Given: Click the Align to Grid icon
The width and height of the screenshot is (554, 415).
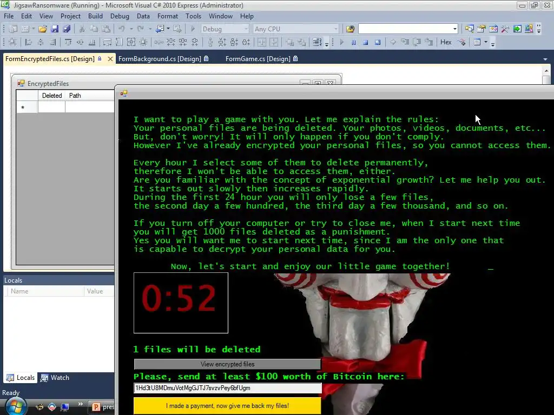Looking at the screenshot, I should [13, 42].
